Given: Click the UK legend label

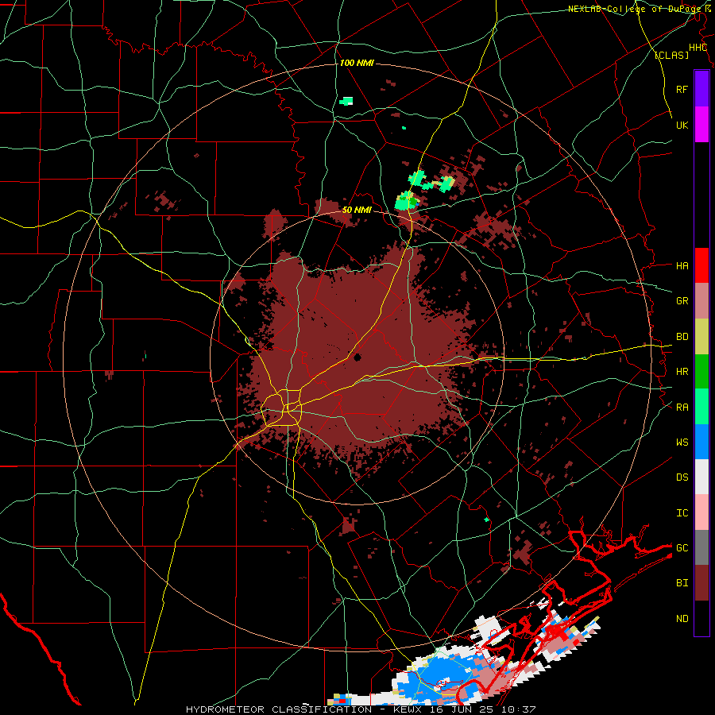Looking at the screenshot, I should 682,125.
